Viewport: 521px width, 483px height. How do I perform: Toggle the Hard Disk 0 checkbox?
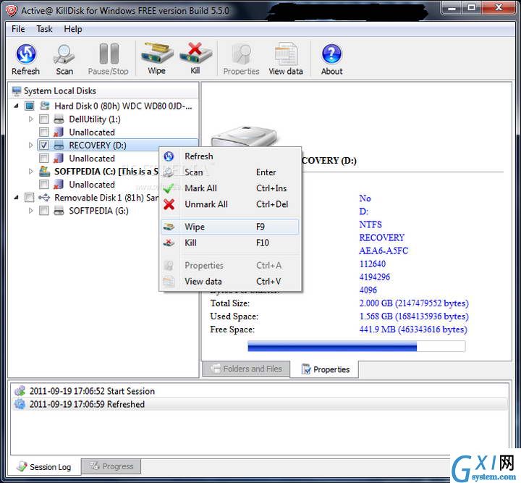[x=29, y=106]
